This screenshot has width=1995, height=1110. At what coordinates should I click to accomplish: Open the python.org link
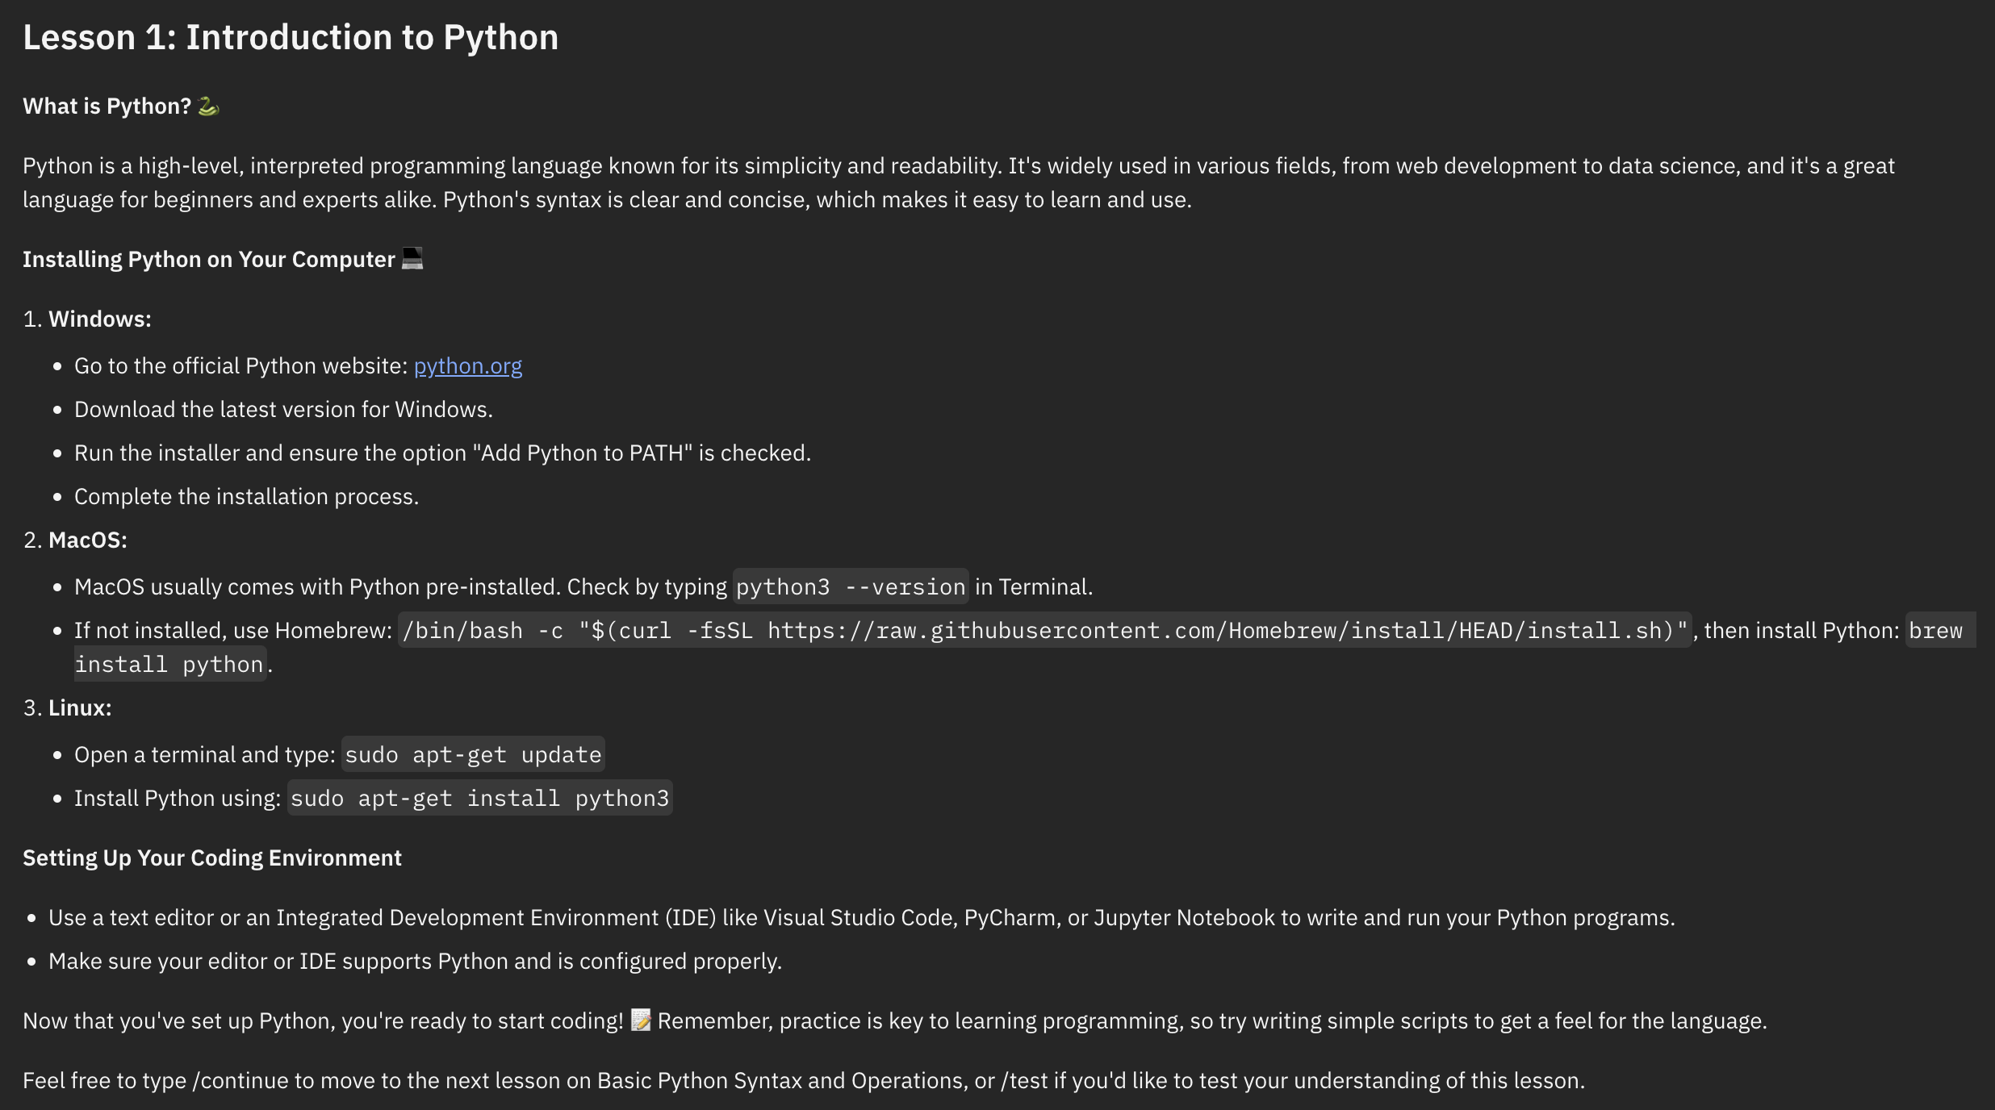pos(467,366)
